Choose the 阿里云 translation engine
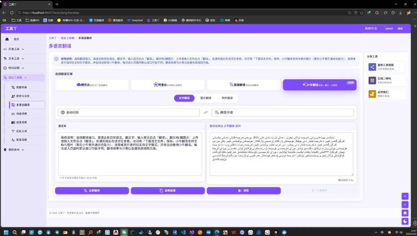The image size is (417, 236). (168, 85)
